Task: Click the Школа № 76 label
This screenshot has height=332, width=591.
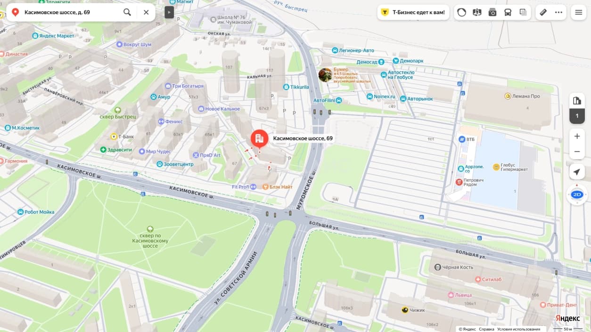Action: point(234,20)
